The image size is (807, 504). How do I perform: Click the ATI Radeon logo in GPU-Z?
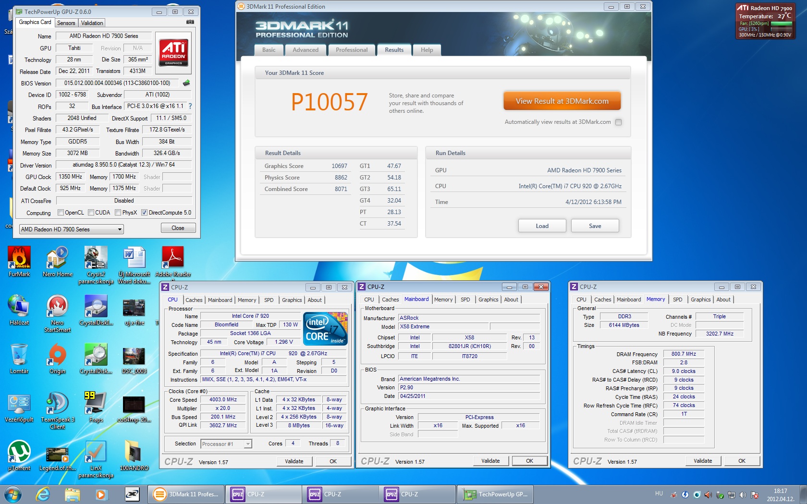[x=173, y=52]
